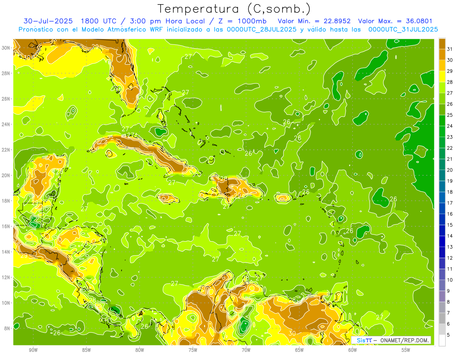Click the "22N" latitude axis label
The image size is (460, 355).
click(x=6, y=150)
